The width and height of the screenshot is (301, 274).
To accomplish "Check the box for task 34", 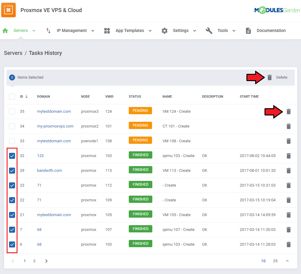I will (x=12, y=126).
